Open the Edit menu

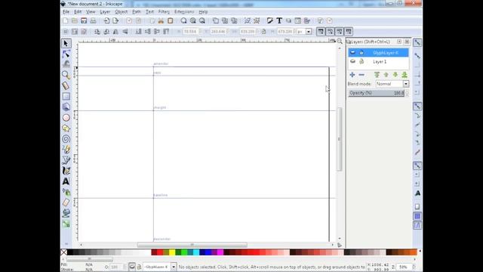[x=78, y=12]
